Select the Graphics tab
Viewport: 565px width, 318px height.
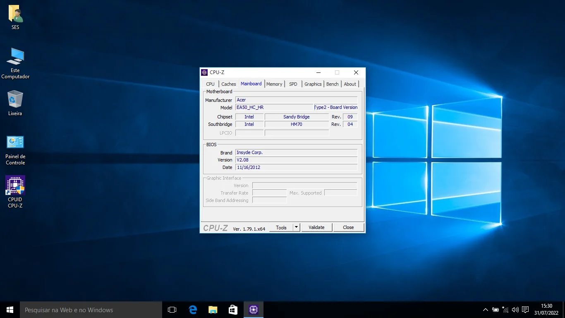(x=313, y=84)
